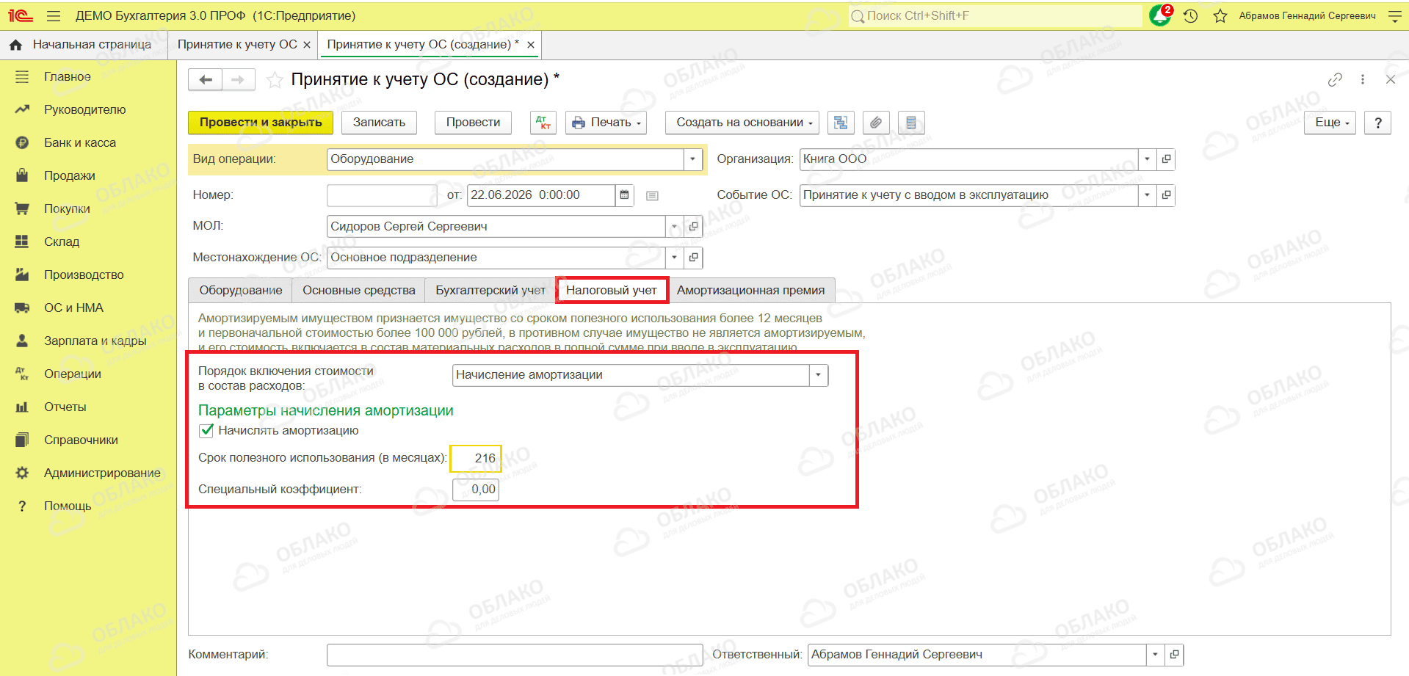Go back with left arrow button
Image resolution: width=1409 pixels, height=676 pixels.
pos(206,79)
